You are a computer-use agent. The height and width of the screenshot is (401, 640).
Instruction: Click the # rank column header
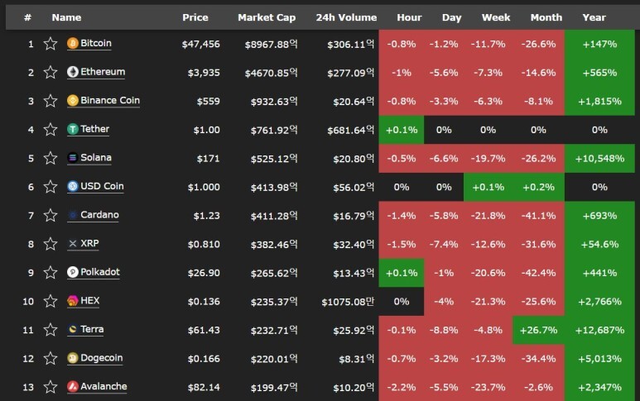tap(28, 17)
